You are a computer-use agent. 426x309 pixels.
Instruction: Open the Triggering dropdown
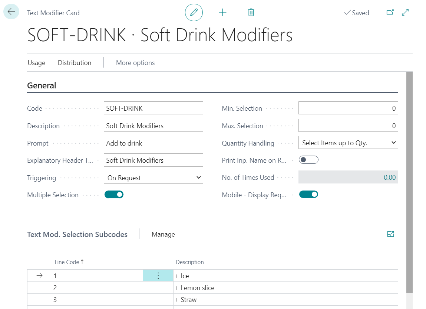153,178
